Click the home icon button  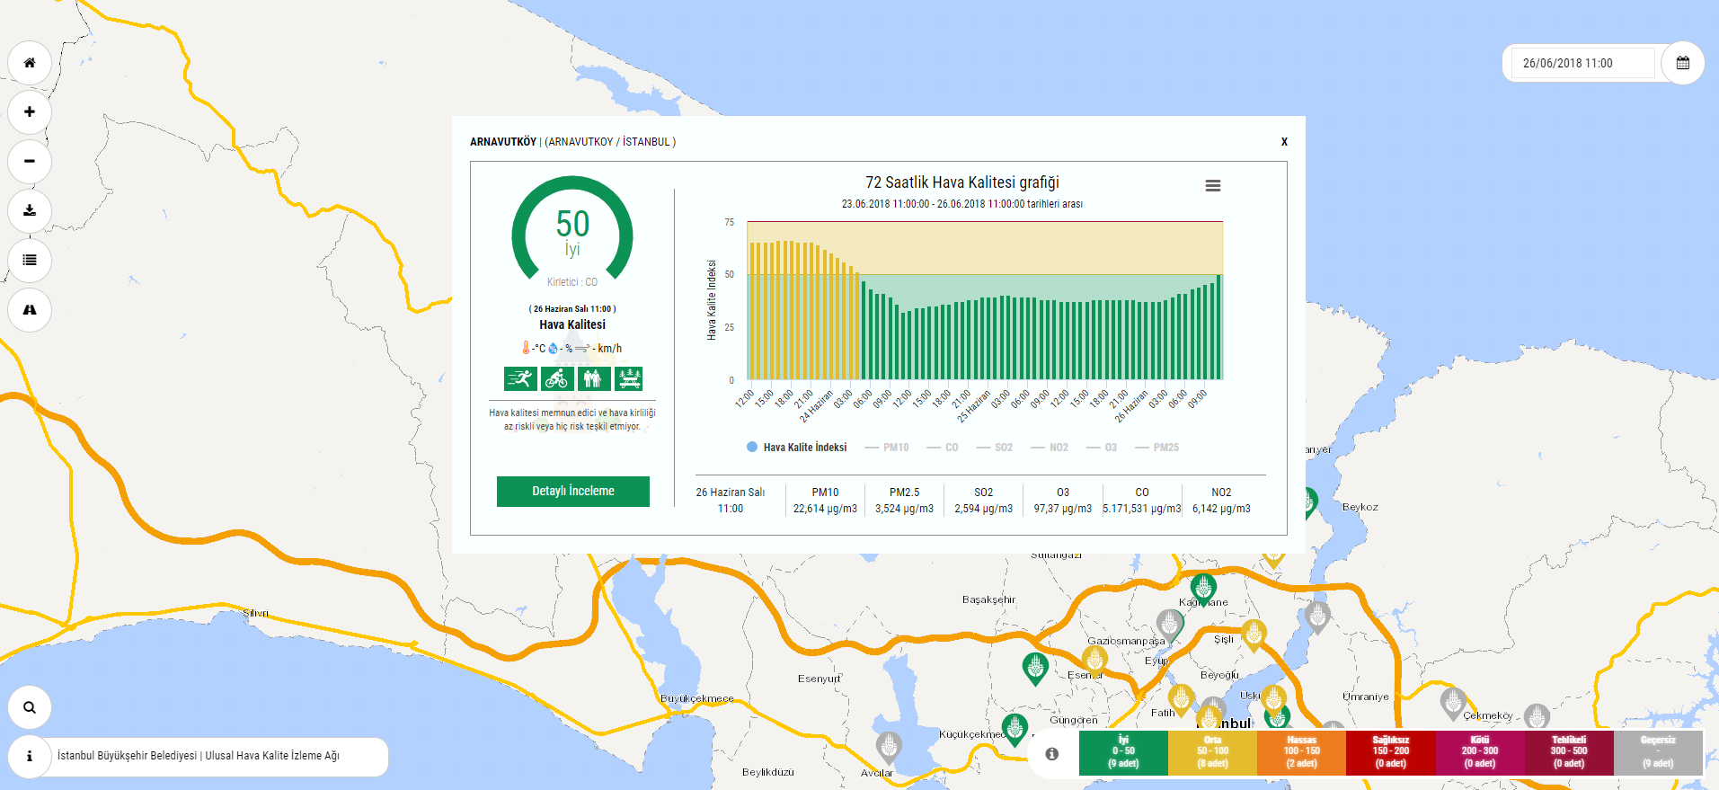30,63
